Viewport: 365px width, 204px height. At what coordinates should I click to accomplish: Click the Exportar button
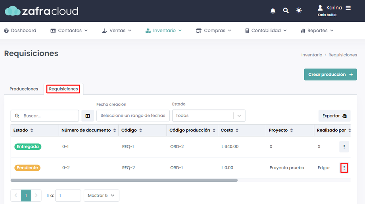tap(334, 116)
